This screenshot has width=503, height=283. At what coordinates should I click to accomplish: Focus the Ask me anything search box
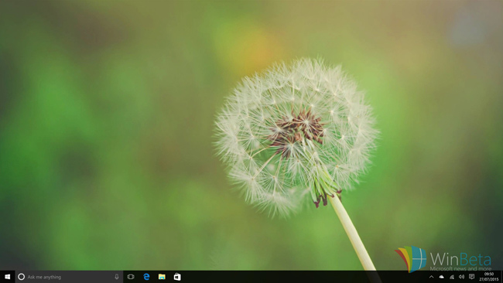pos(69,277)
